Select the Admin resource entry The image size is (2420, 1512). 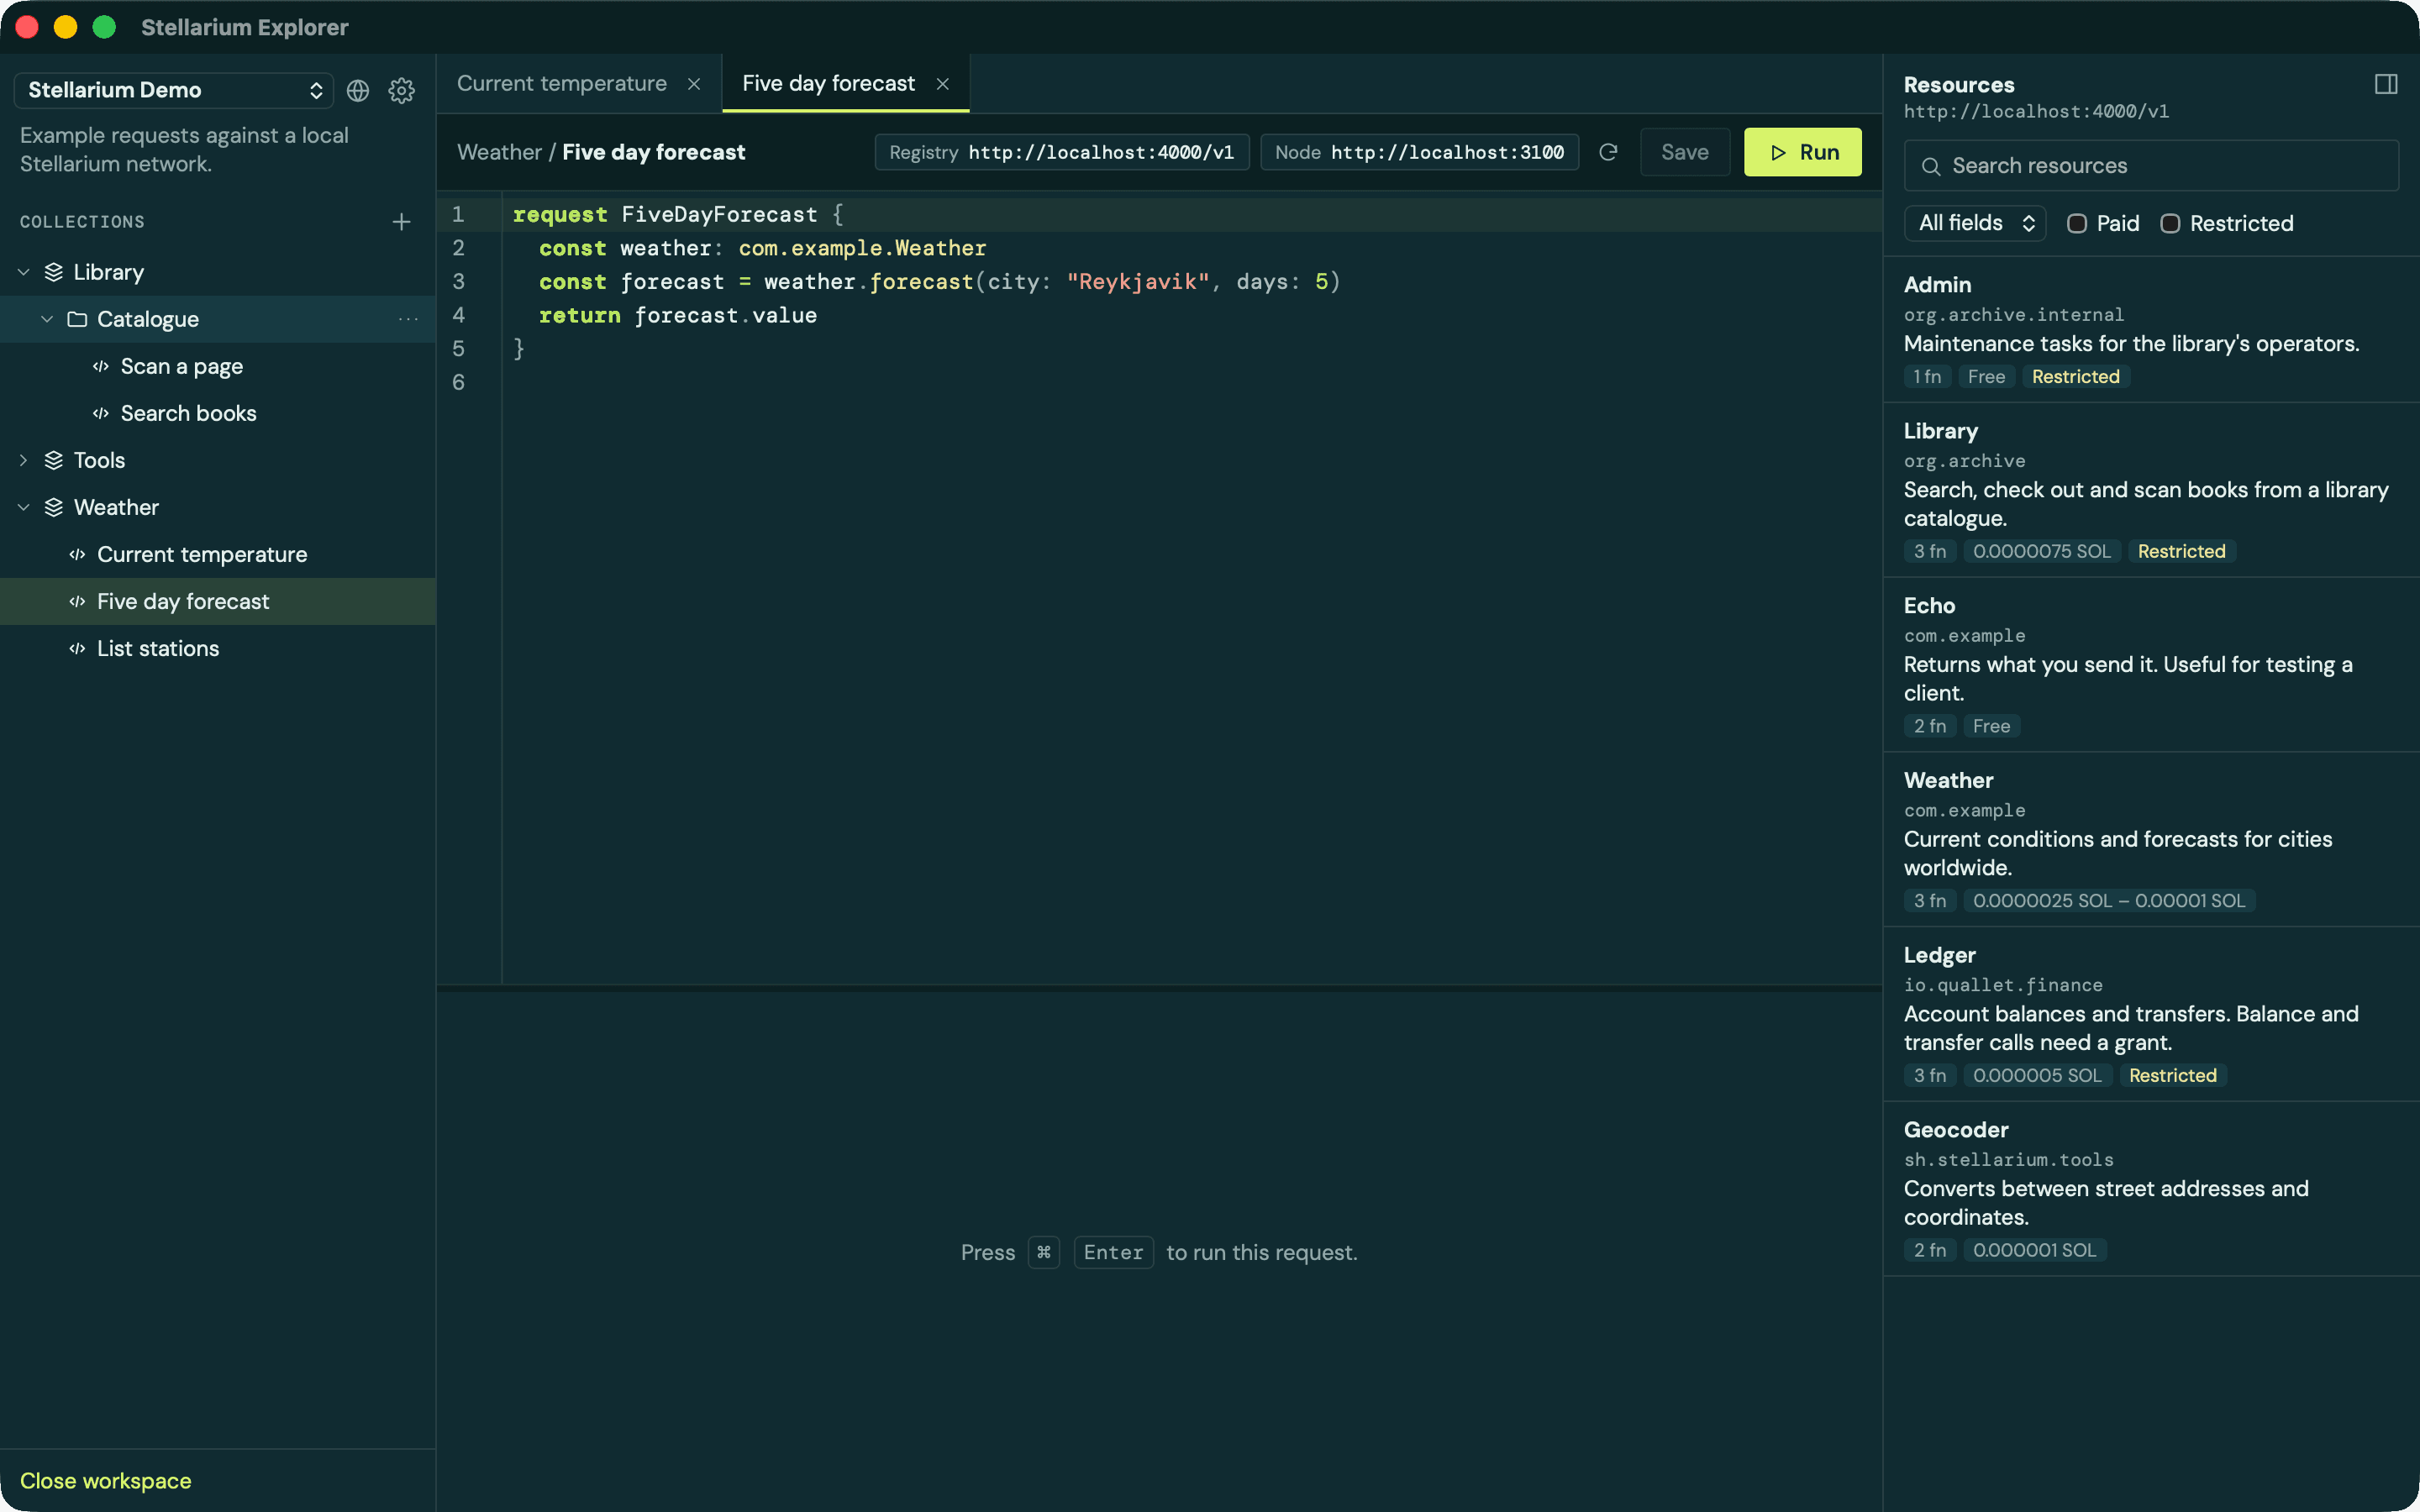(x=2151, y=330)
